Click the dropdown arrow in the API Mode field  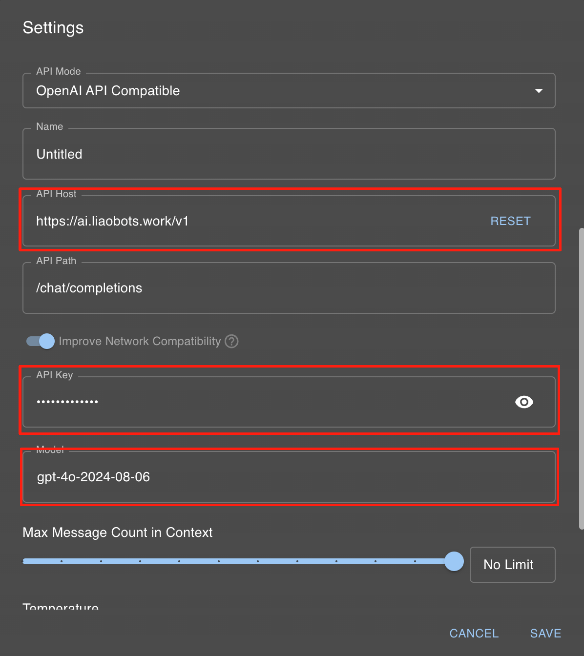tap(539, 91)
